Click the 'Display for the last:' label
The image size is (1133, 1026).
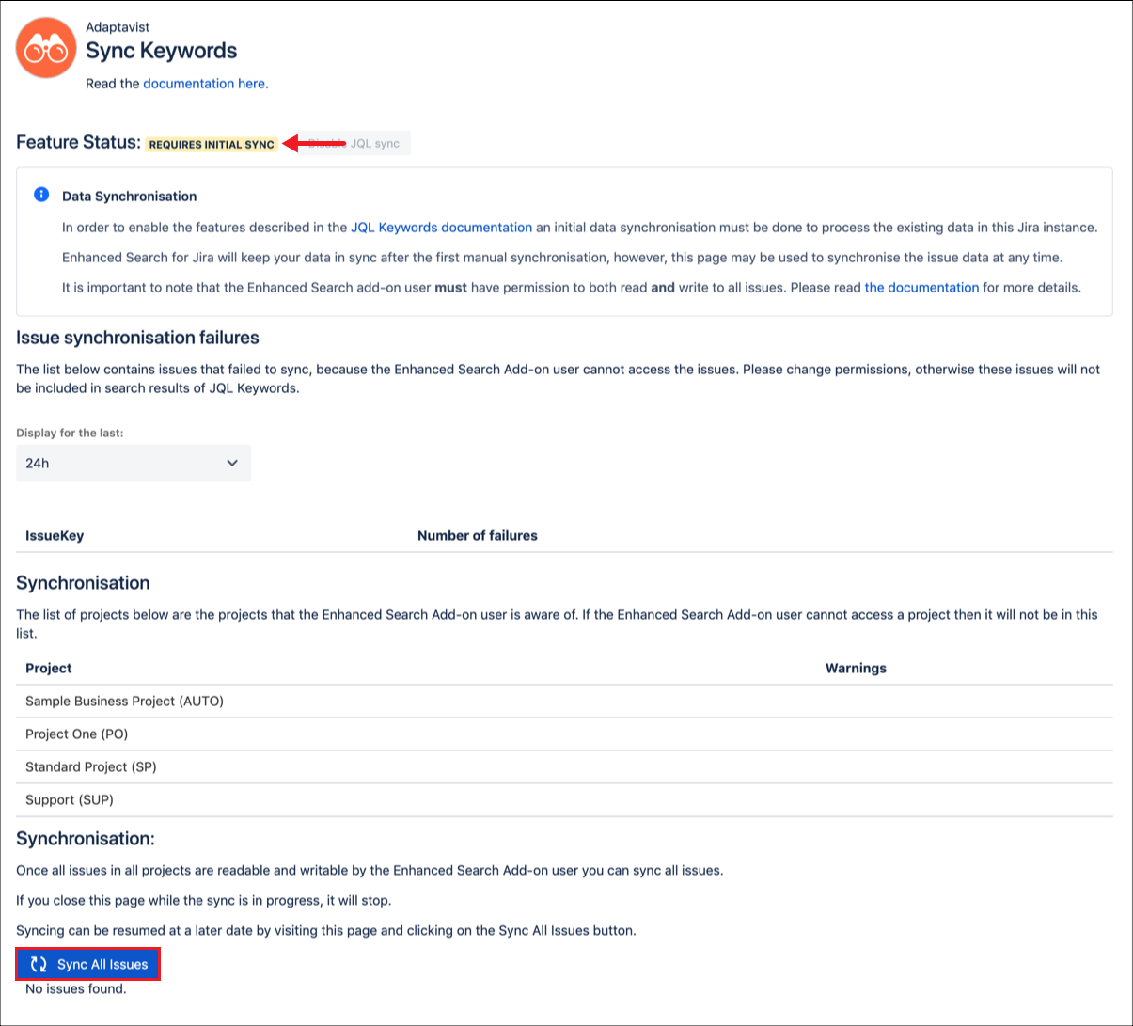pos(70,434)
